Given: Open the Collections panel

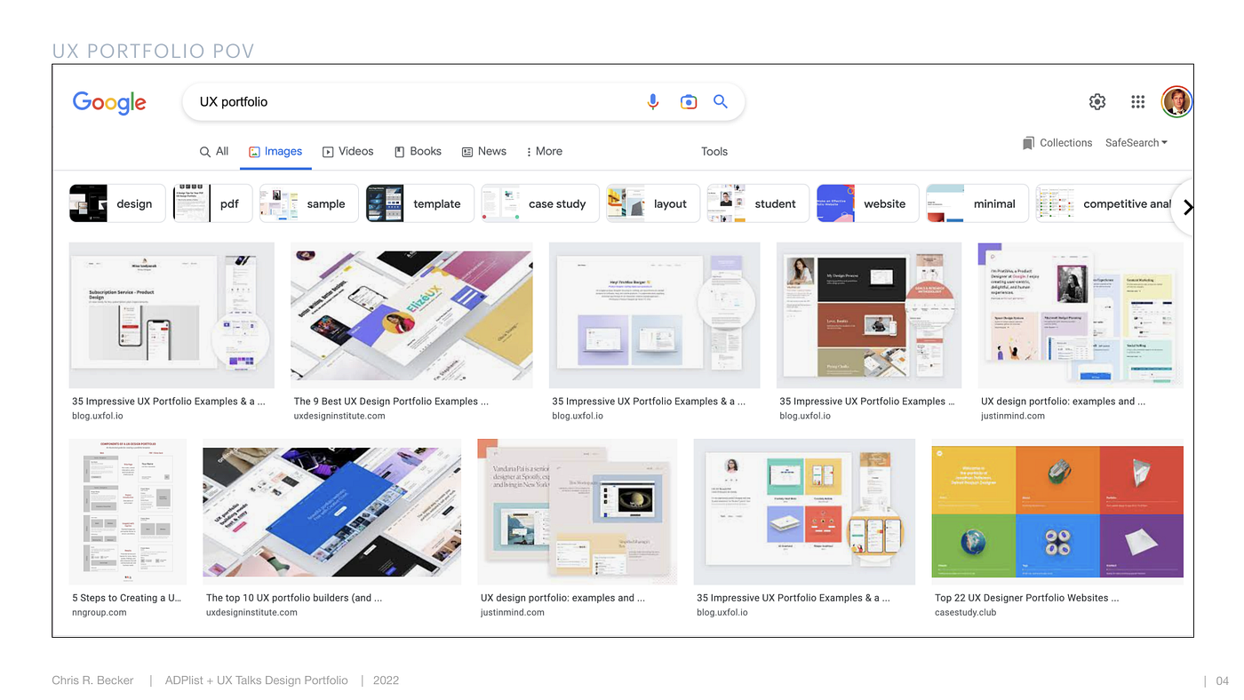Looking at the screenshot, I should point(1057,142).
